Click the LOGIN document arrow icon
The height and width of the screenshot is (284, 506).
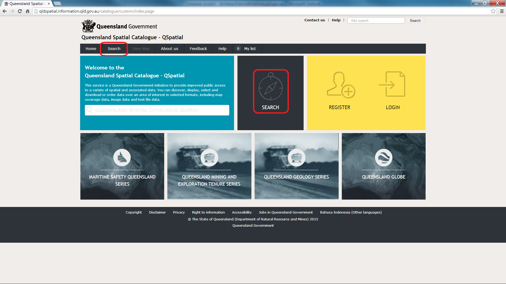(392, 84)
